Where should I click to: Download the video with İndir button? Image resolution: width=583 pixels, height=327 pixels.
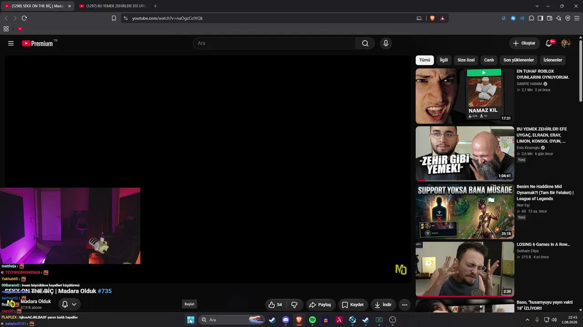[383, 305]
